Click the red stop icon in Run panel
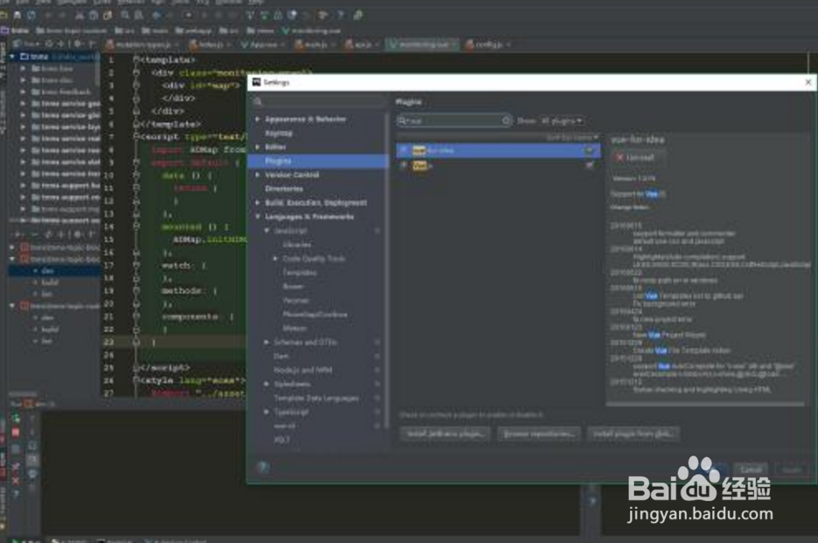Screen dimensions: 818x543 16,433
